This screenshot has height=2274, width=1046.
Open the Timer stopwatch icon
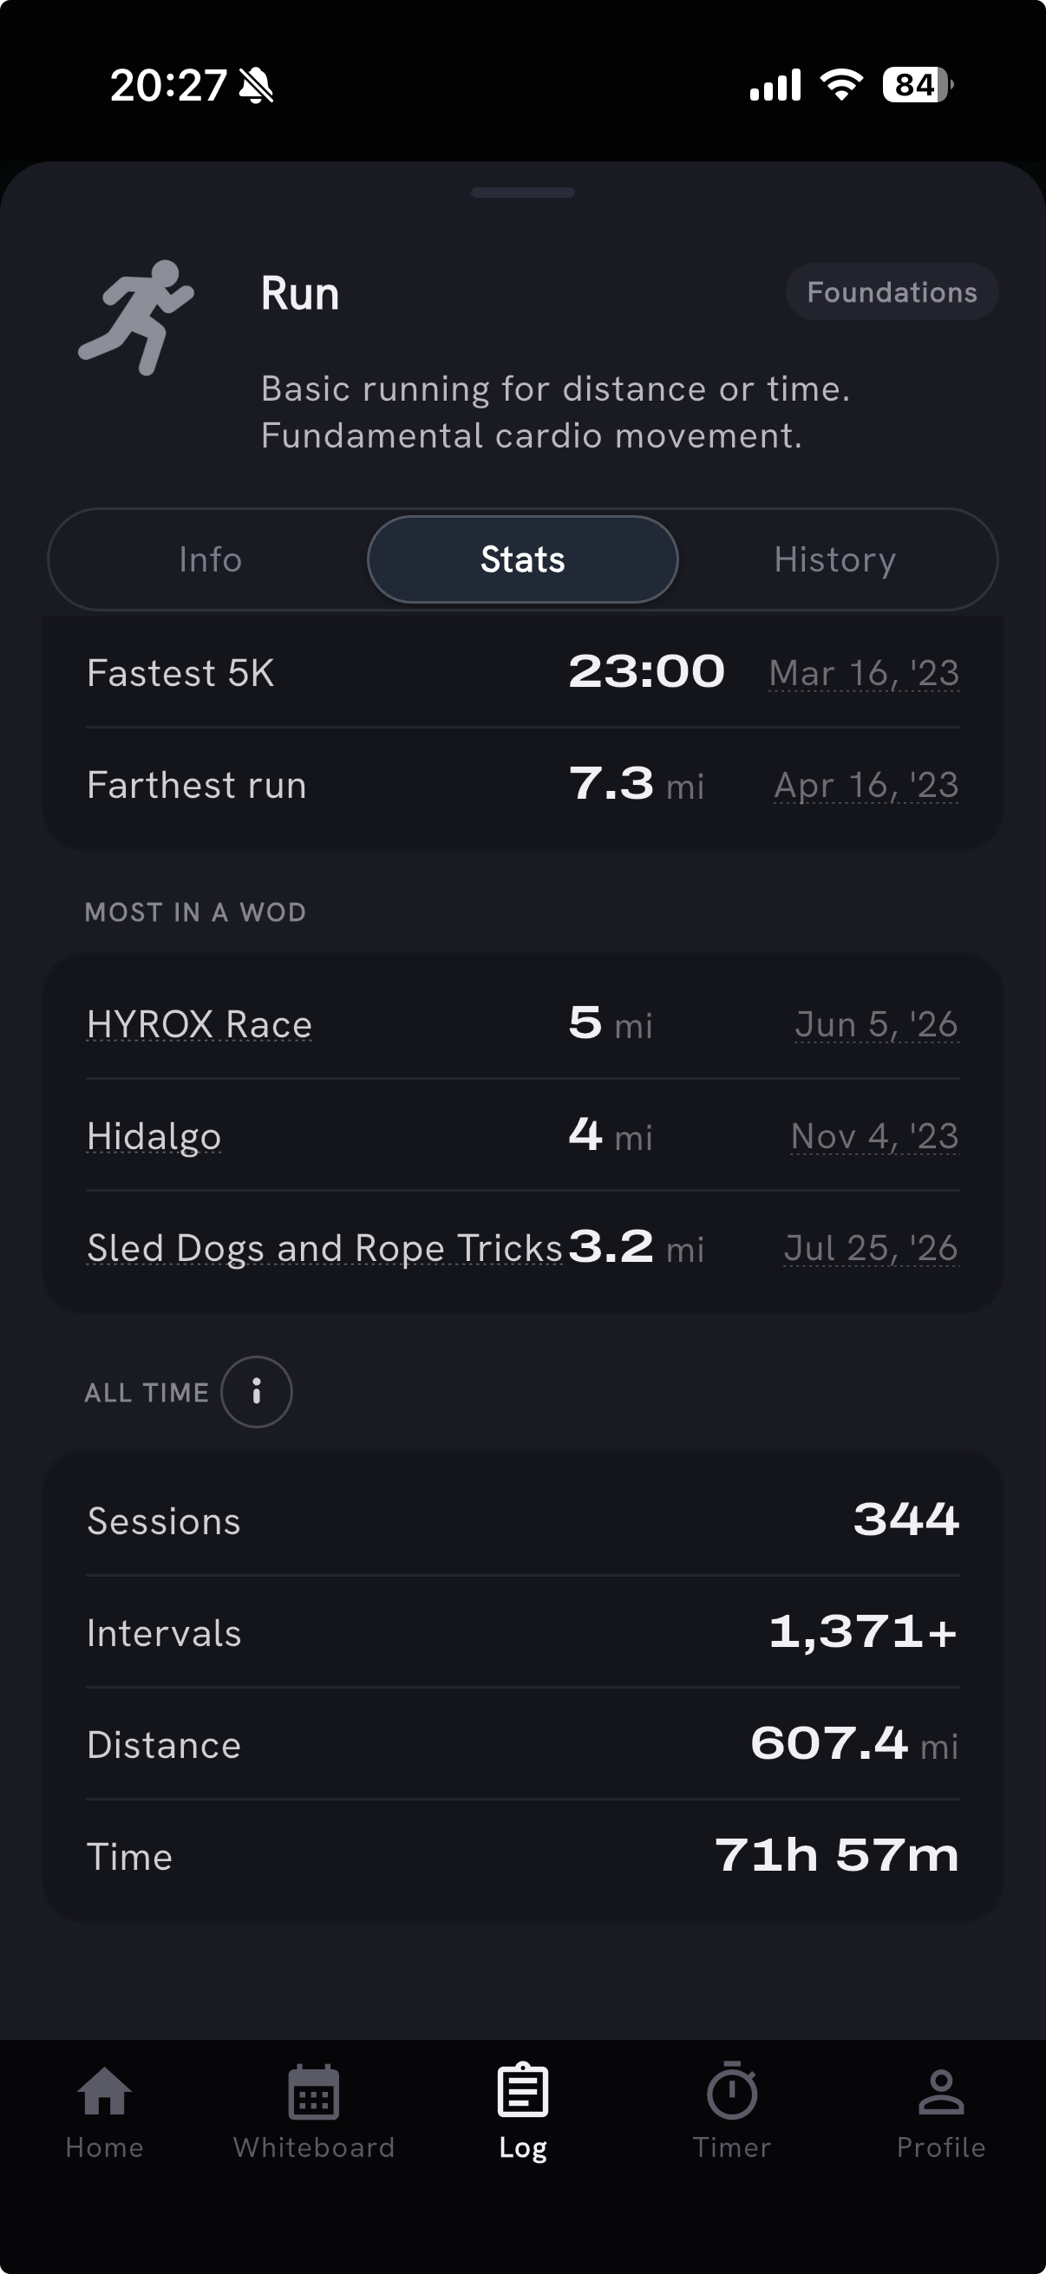point(732,2090)
